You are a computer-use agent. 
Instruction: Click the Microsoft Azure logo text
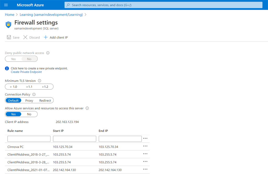click(30, 5)
